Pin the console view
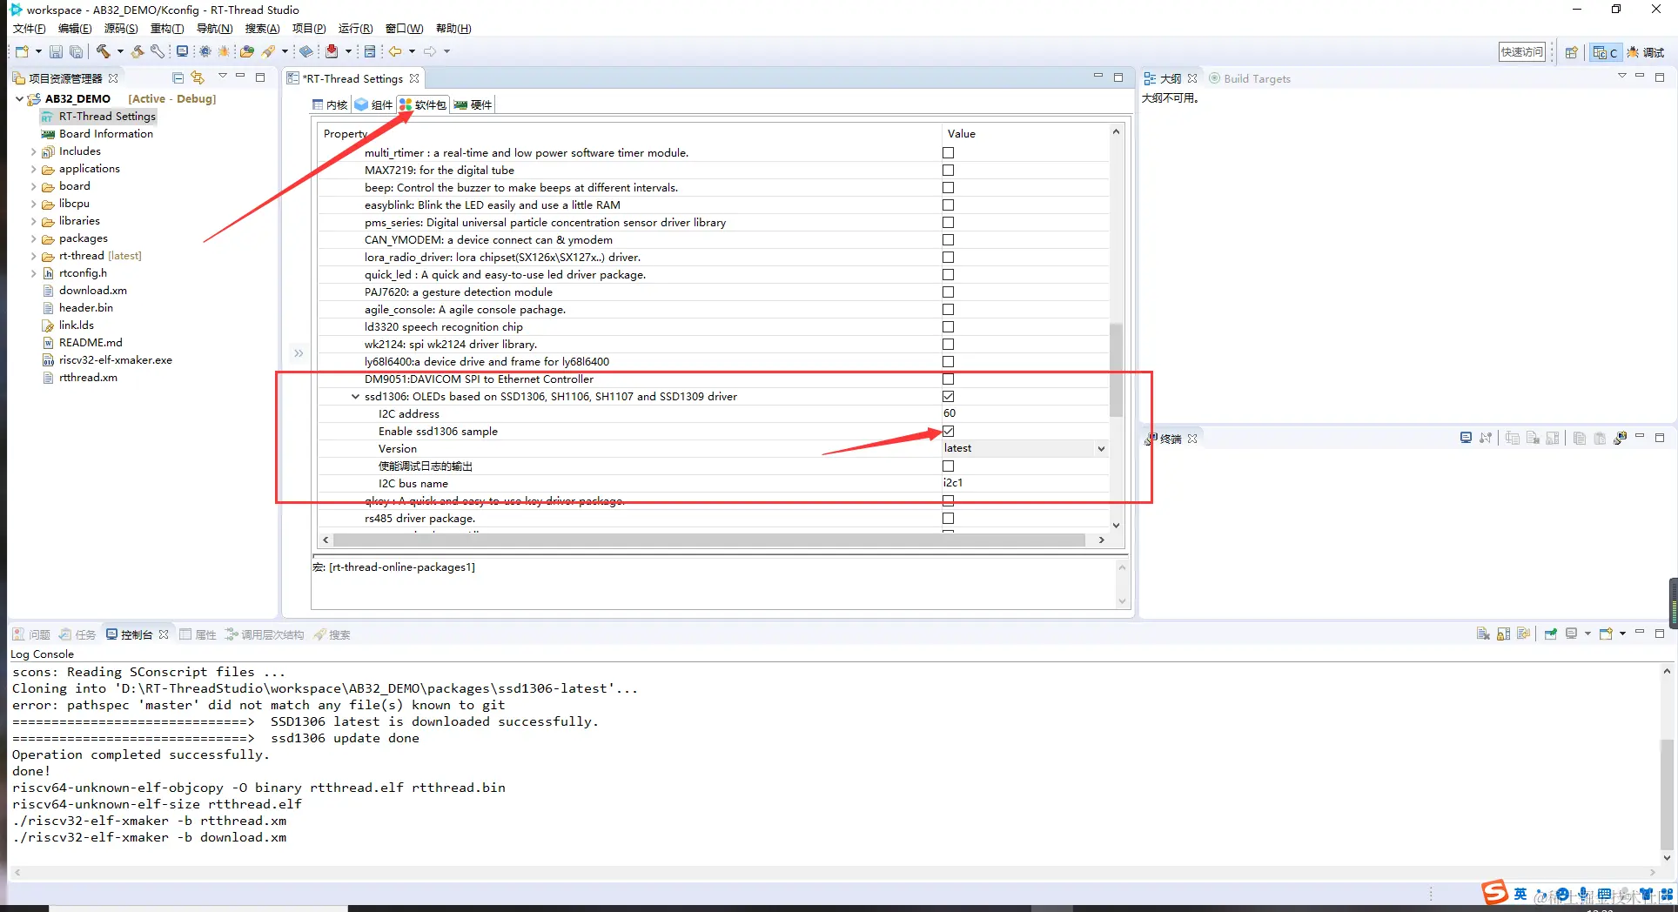 coord(1550,634)
